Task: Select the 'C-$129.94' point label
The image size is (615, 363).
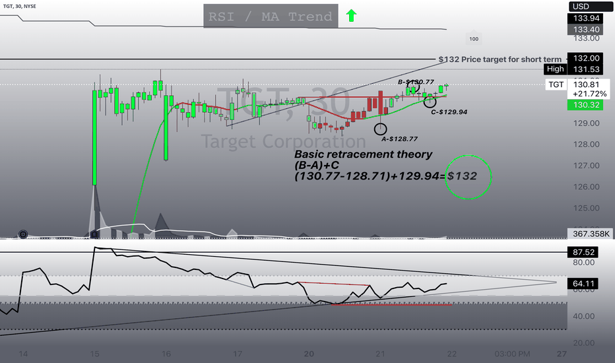Action: click(x=449, y=112)
